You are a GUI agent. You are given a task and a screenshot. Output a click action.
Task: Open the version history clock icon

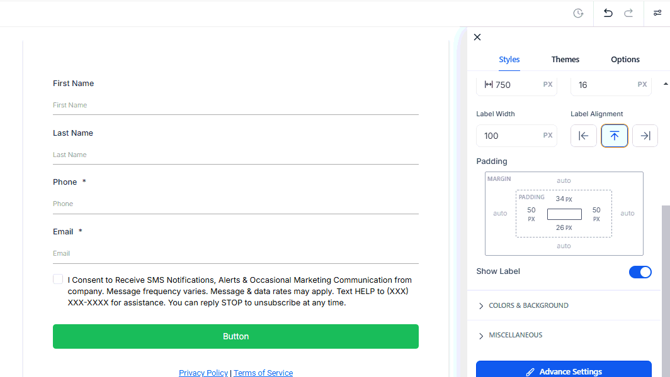click(x=578, y=13)
